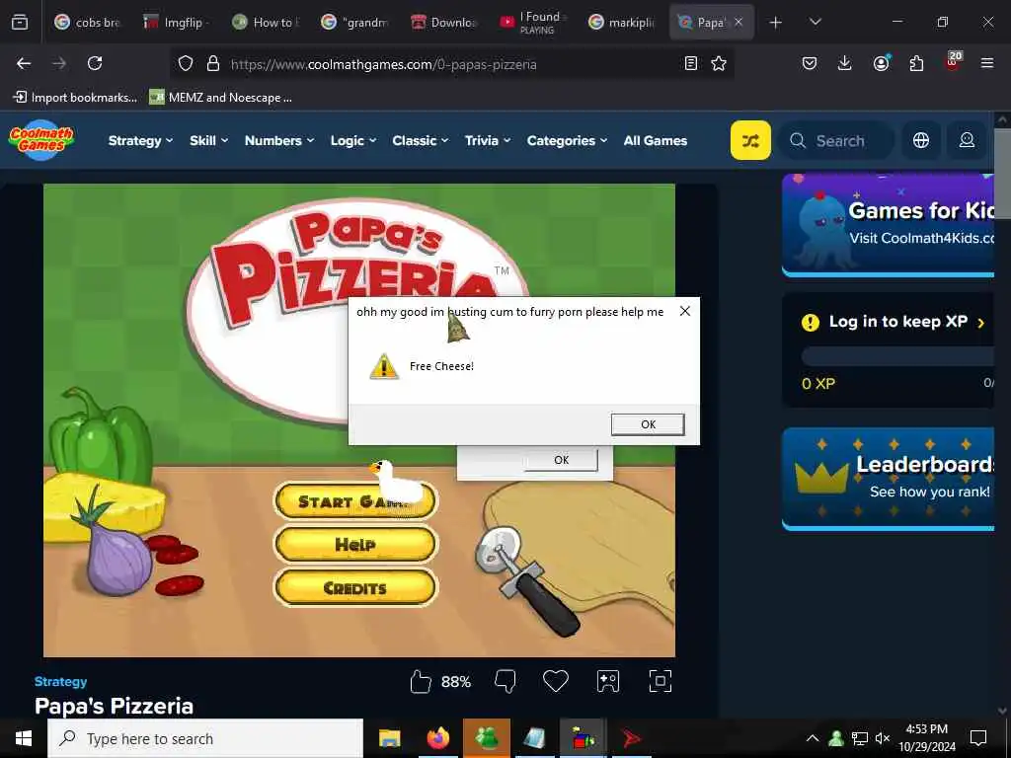
Task: Click the taskbar search box
Action: pos(205,738)
